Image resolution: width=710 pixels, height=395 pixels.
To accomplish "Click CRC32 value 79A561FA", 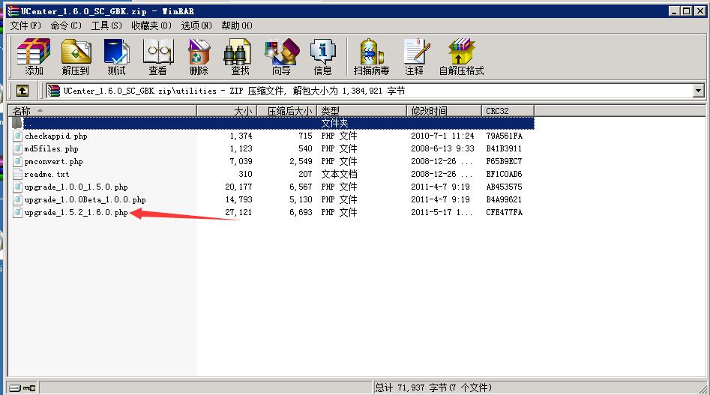I will point(504,136).
